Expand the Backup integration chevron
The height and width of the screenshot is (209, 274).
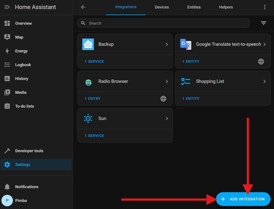167,44
